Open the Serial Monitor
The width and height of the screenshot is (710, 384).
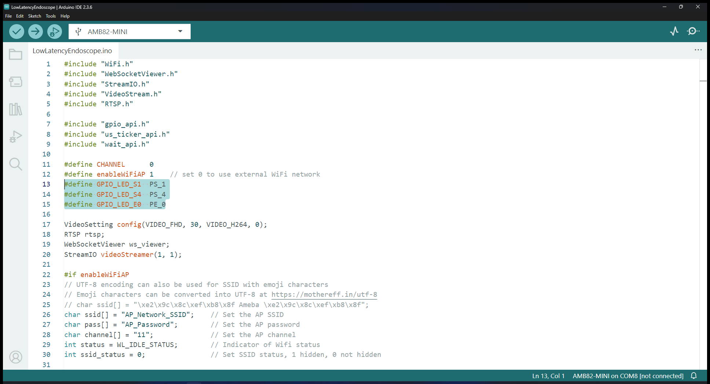click(x=693, y=32)
